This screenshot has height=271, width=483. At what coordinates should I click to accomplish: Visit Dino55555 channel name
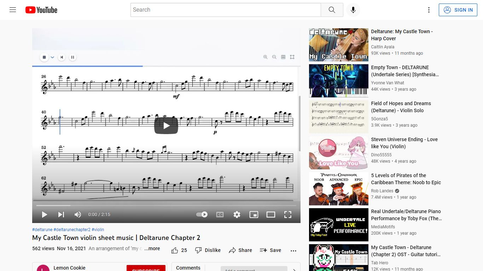381,155
